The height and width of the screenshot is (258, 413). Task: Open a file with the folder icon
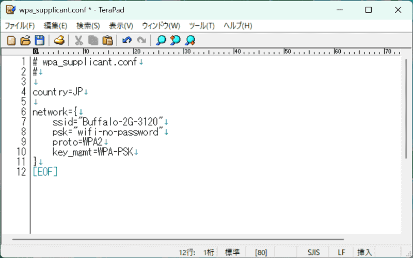coord(25,41)
